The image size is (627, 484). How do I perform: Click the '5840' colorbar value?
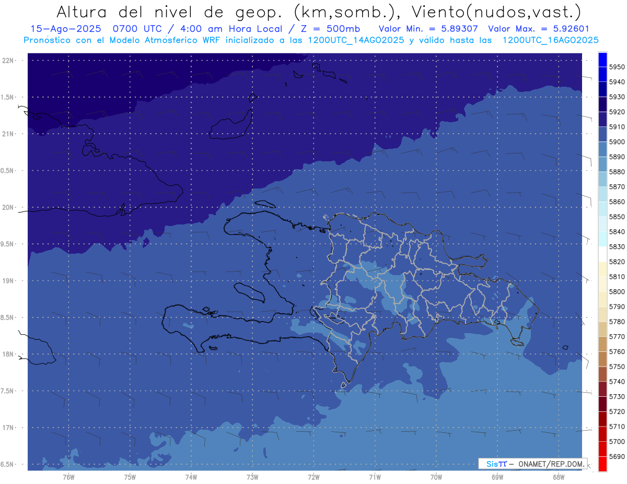pyautogui.click(x=617, y=232)
